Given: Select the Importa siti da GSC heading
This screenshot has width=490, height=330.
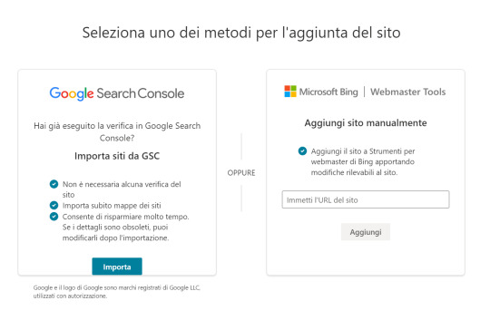Looking at the screenshot, I should point(117,156).
